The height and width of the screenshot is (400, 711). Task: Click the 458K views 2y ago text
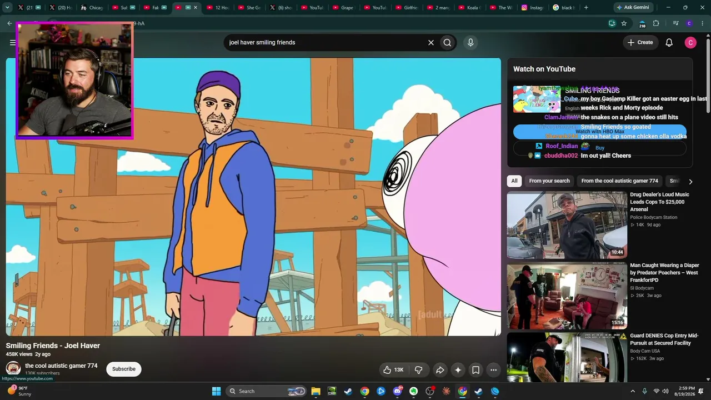(28, 354)
